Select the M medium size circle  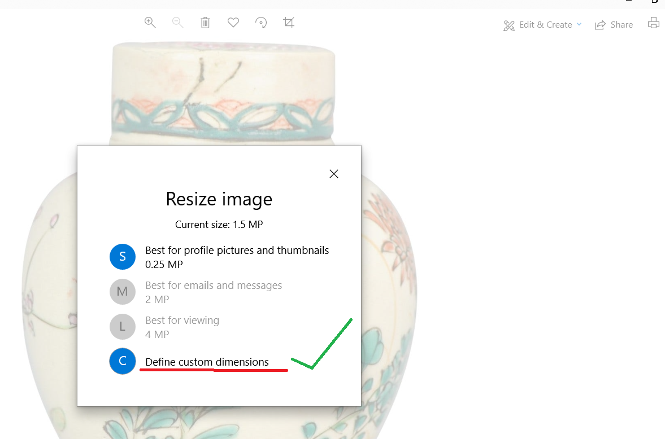click(123, 292)
